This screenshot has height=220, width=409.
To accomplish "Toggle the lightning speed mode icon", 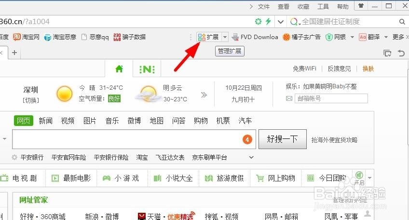I will coord(268,21).
